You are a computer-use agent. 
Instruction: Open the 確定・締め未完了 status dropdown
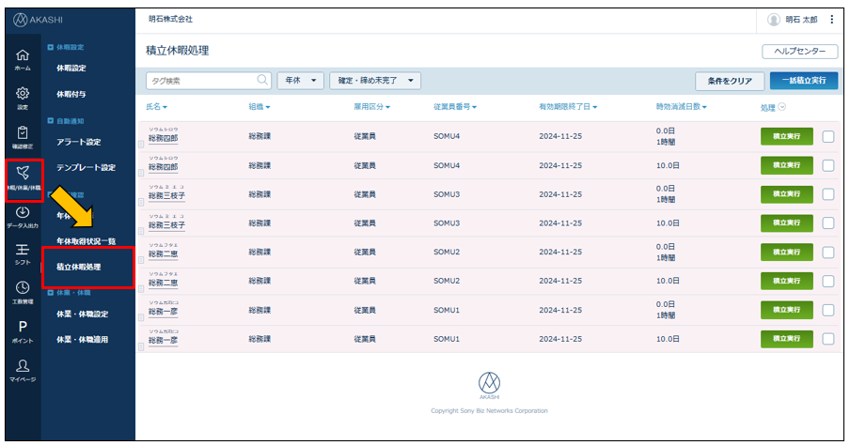[375, 80]
